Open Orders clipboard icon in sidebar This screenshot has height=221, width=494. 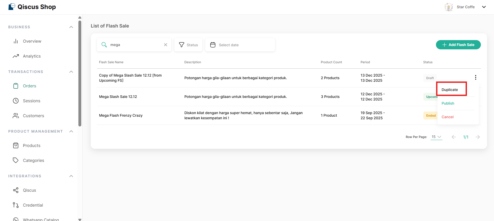pos(16,86)
